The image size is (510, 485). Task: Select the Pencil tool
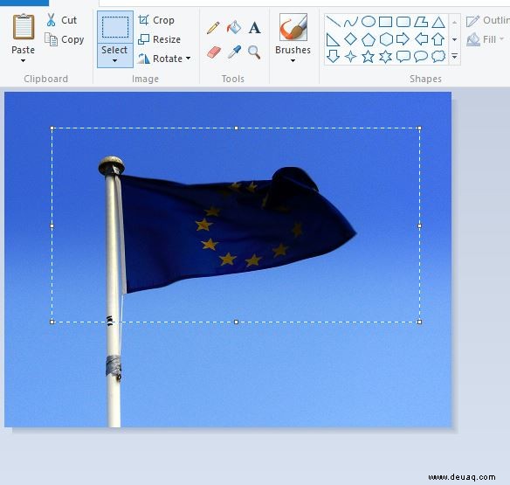click(x=213, y=28)
